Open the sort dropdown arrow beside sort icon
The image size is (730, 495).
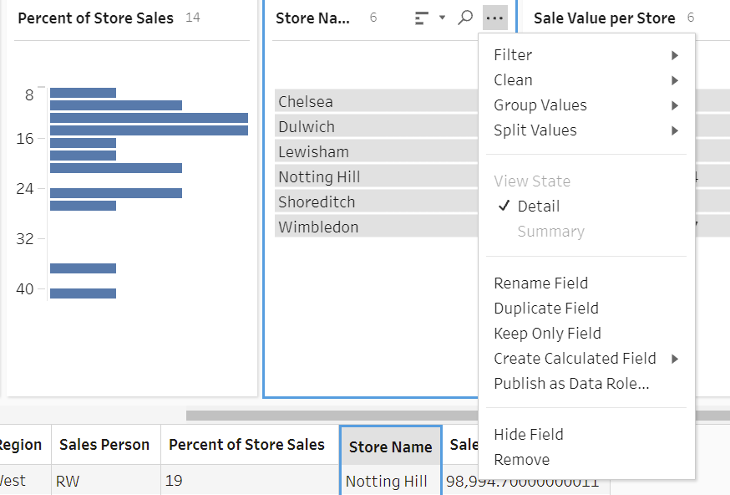[442, 18]
